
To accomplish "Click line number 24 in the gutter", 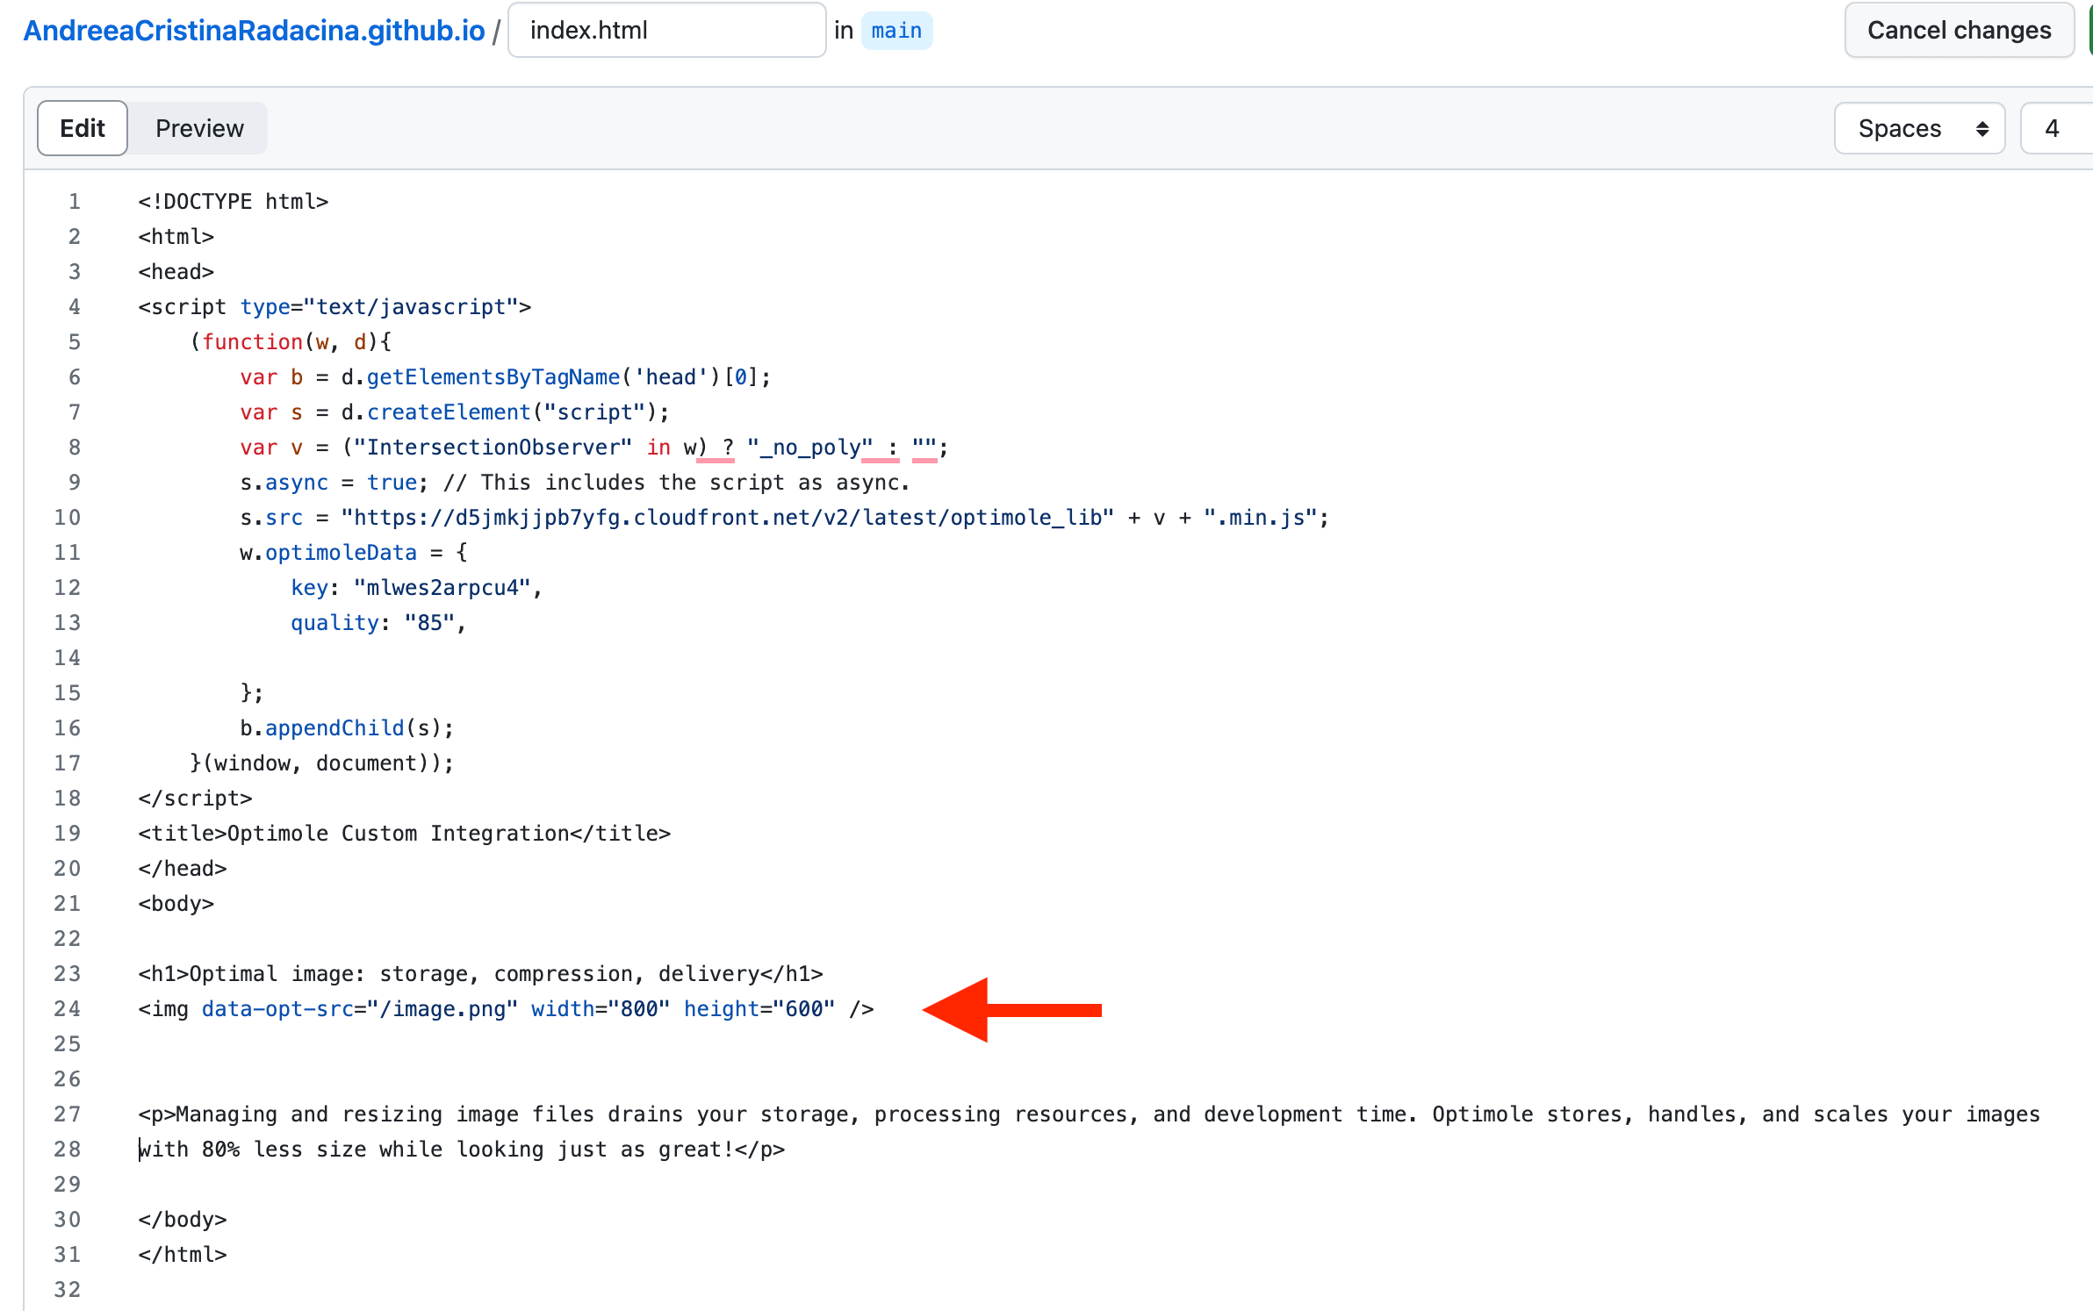I will pyautogui.click(x=68, y=1009).
